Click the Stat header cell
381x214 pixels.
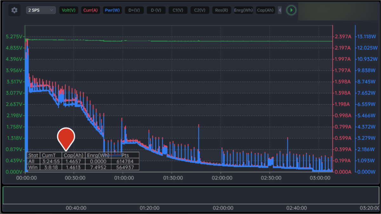pyautogui.click(x=33, y=155)
